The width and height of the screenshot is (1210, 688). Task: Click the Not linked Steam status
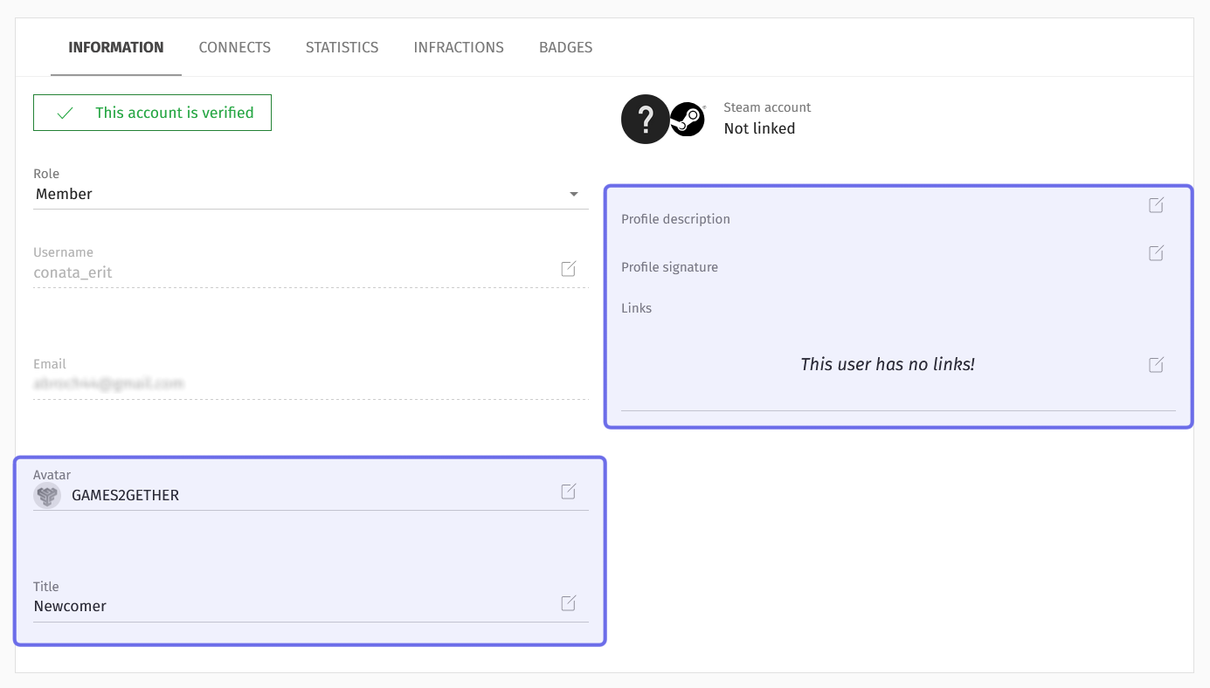tap(759, 128)
